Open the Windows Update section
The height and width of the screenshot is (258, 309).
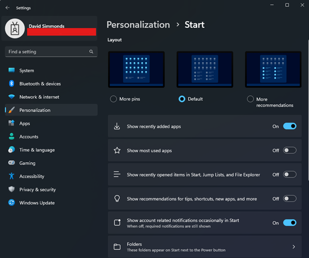(x=51, y=203)
